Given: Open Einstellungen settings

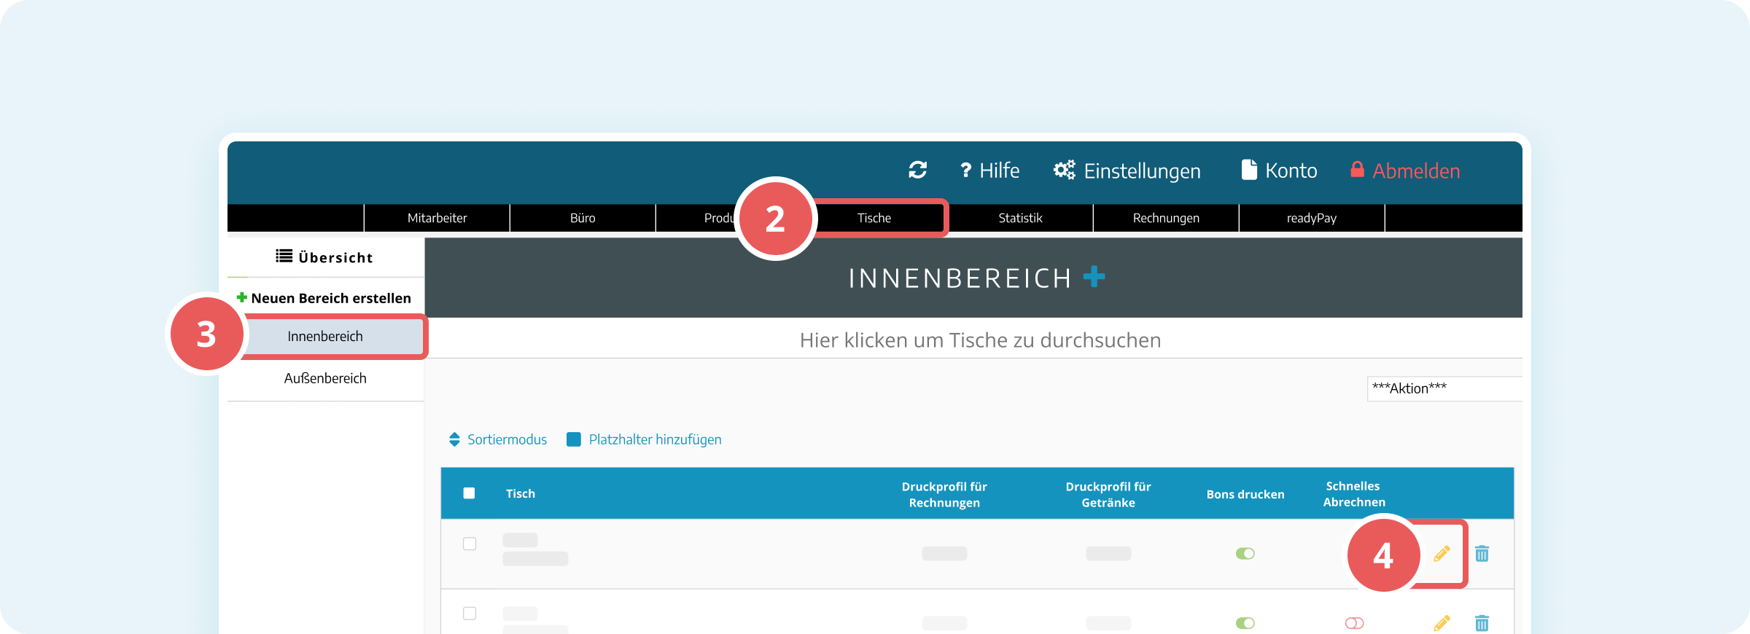Looking at the screenshot, I should coord(1127,171).
